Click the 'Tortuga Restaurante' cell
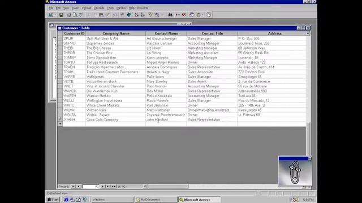Viewport: 362px width, 203px height. [115, 63]
